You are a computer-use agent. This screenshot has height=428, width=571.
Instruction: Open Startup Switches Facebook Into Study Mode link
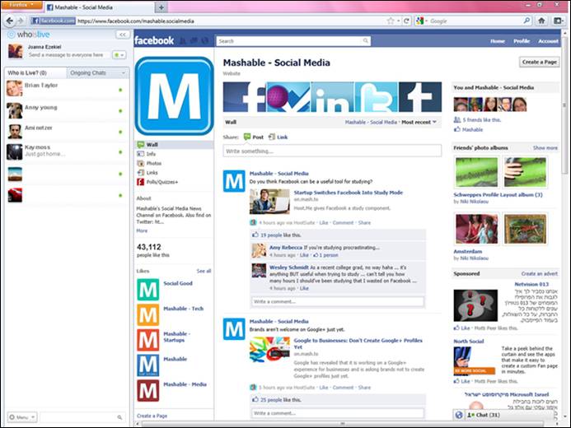(349, 193)
